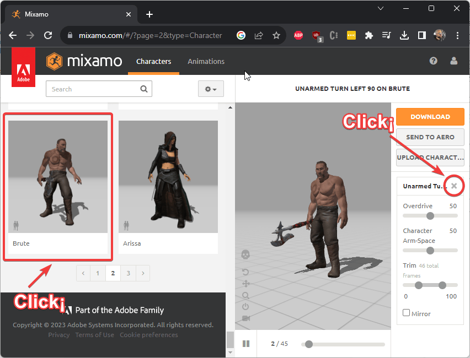Select the four-arrow pan icon in the viewer
This screenshot has height=358, width=470.
pos(246,284)
